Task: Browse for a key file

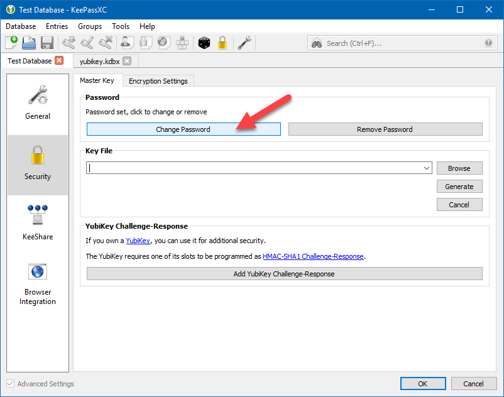Action: (459, 168)
